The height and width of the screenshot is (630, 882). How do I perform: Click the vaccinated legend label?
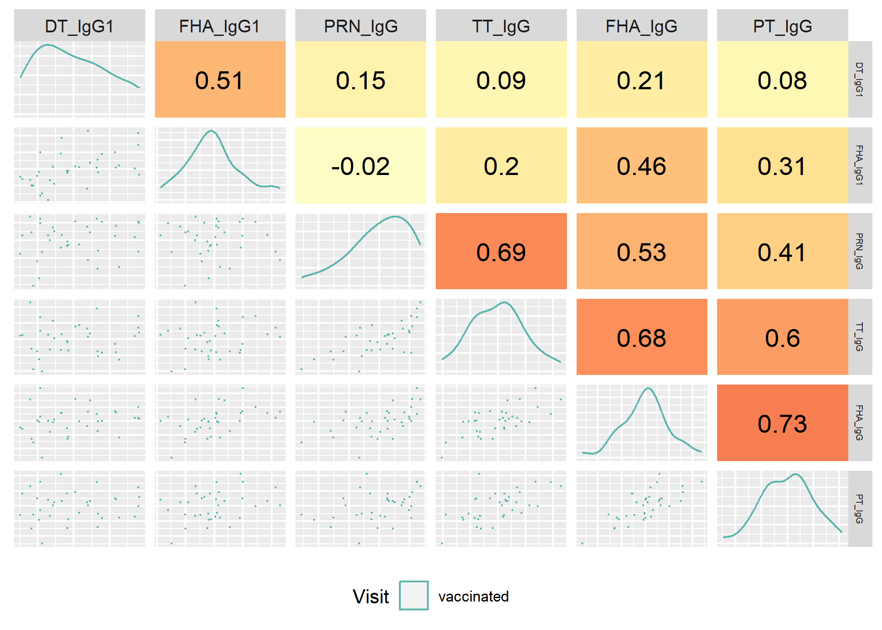pos(473,596)
